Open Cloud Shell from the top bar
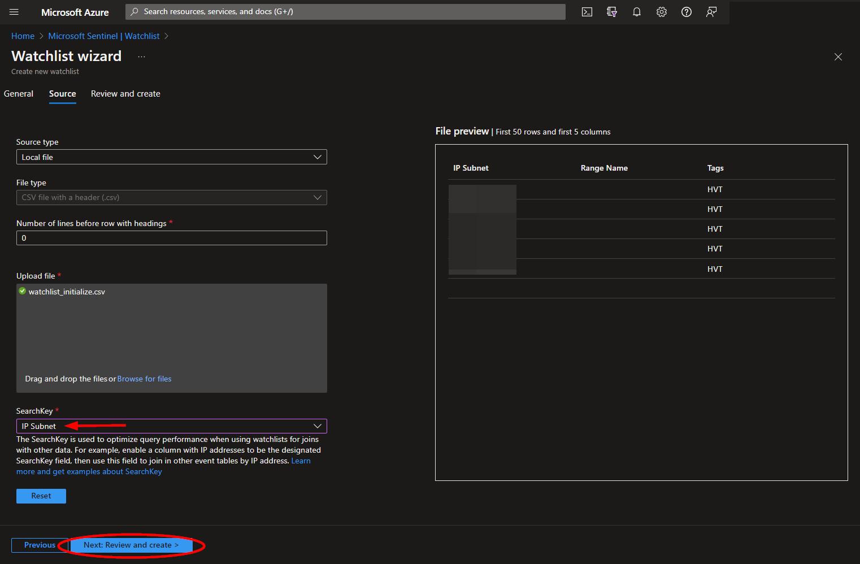Image resolution: width=860 pixels, height=564 pixels. pos(587,12)
